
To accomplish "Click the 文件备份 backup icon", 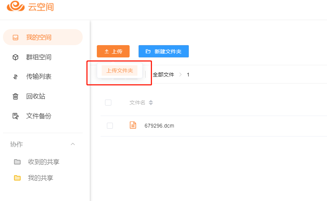I will click(x=16, y=116).
